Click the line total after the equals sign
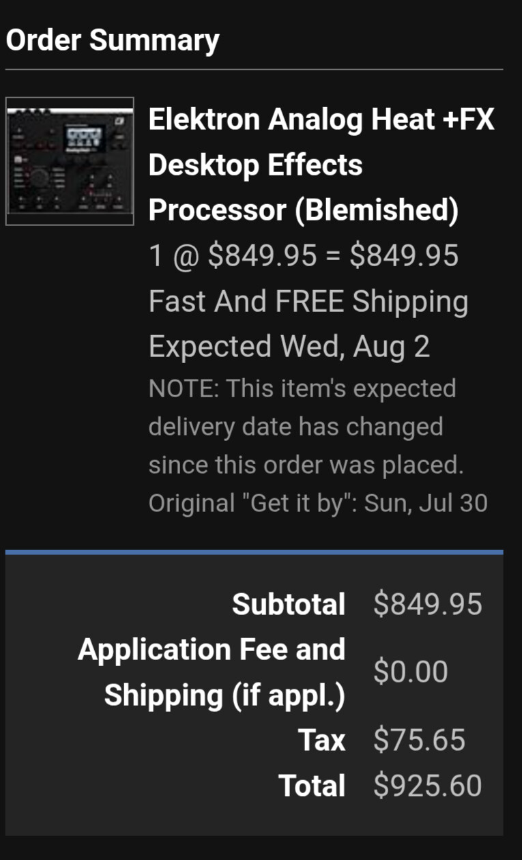522x860 pixels. coord(404,256)
